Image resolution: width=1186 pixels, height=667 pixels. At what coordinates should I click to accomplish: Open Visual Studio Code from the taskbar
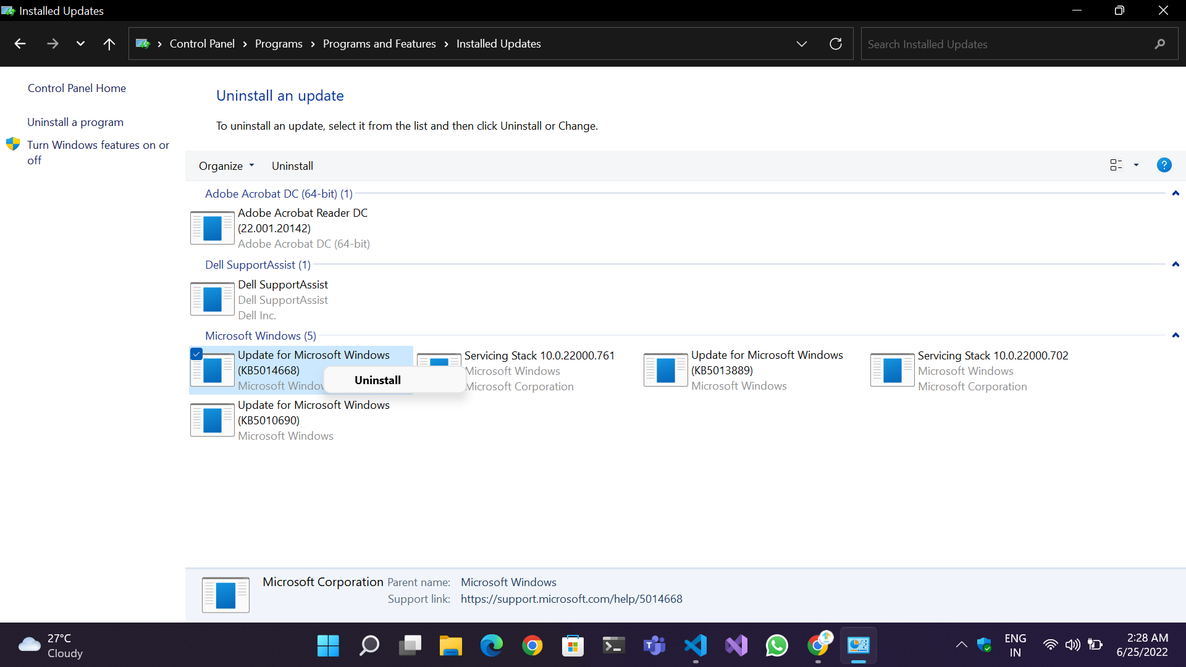pos(695,646)
